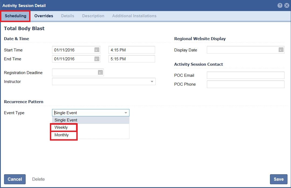Select Weekly from the Event Type list
The width and height of the screenshot is (291, 188).
click(61, 127)
